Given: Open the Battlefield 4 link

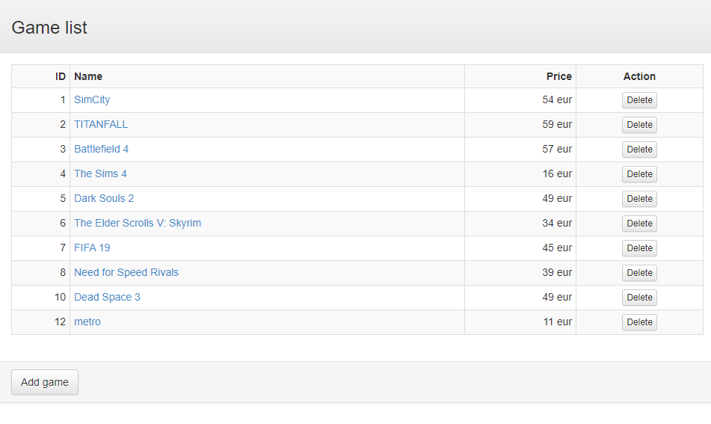Looking at the screenshot, I should point(101,150).
